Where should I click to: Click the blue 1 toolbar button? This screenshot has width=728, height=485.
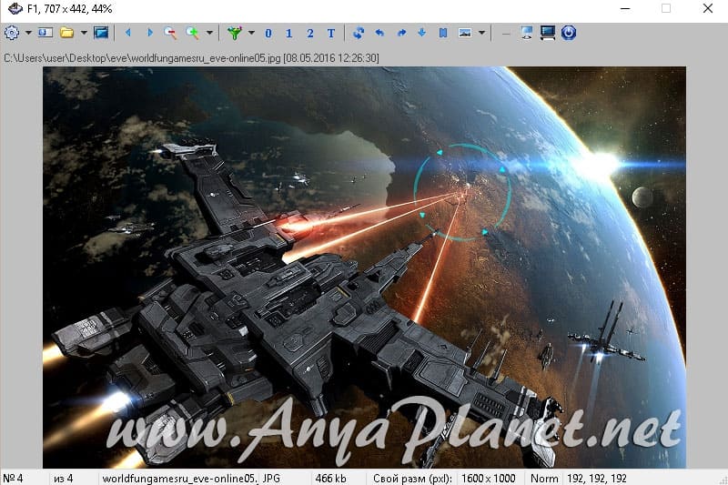click(288, 34)
